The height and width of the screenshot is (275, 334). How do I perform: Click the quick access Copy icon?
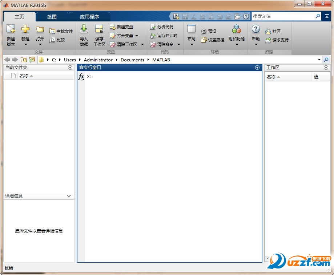point(202,16)
